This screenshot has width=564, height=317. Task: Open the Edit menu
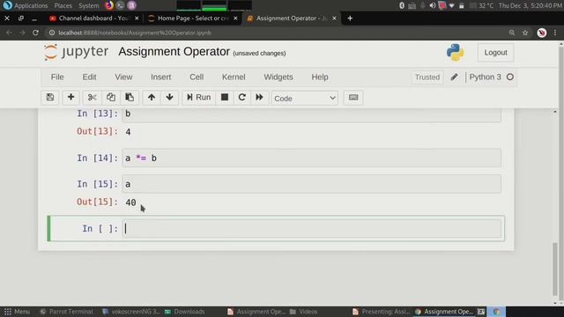click(89, 77)
